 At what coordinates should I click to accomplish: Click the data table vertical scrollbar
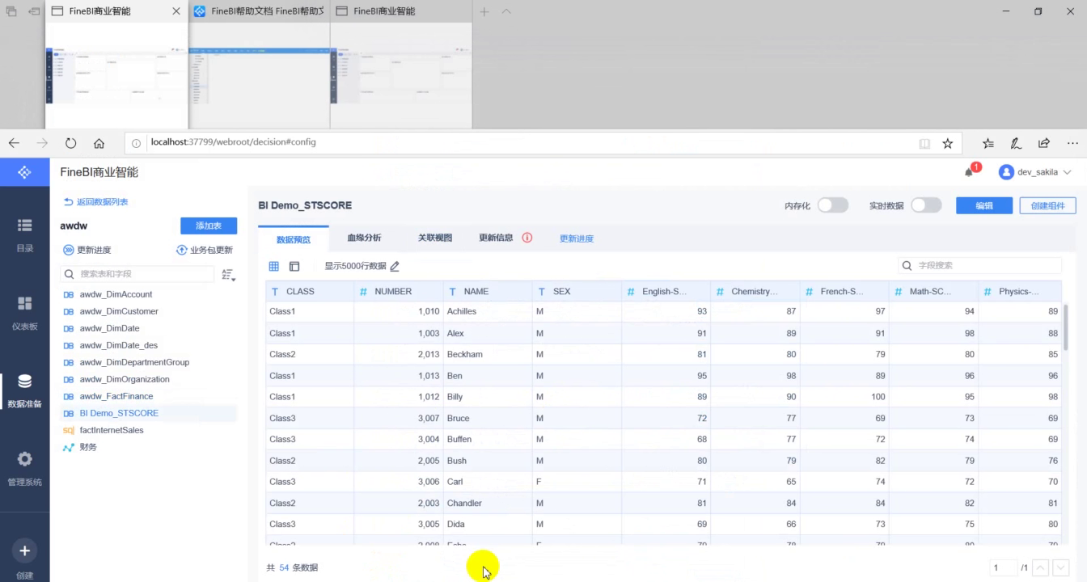[1065, 327]
